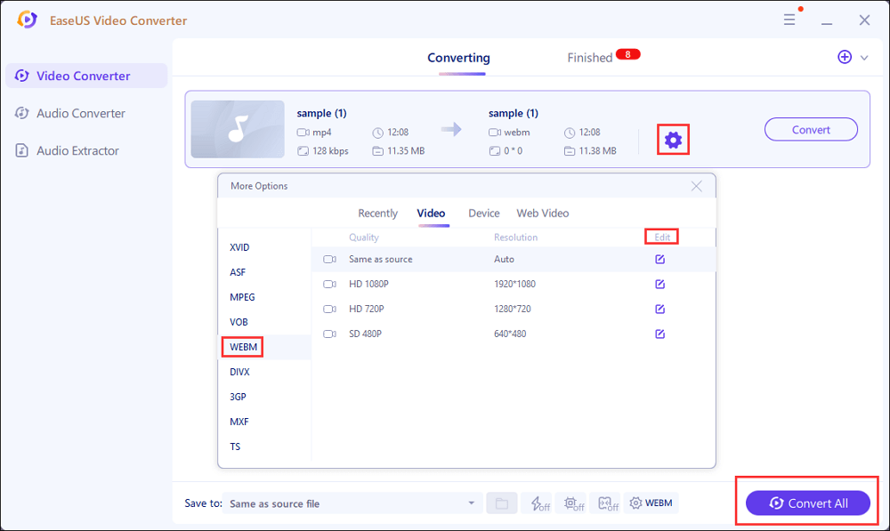Select MPEG format in list
The width and height of the screenshot is (890, 531).
[242, 298]
